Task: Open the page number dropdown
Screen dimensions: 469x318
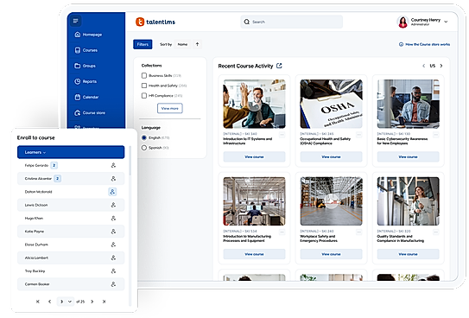Action: point(65,302)
